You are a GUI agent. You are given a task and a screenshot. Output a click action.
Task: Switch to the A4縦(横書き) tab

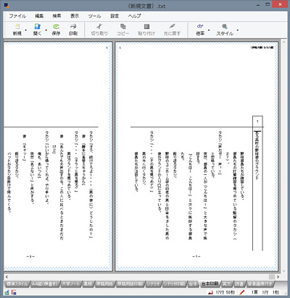tap(45, 284)
